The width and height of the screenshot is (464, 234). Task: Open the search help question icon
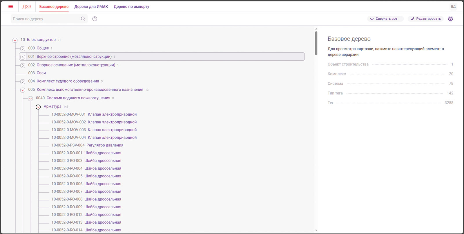[95, 19]
